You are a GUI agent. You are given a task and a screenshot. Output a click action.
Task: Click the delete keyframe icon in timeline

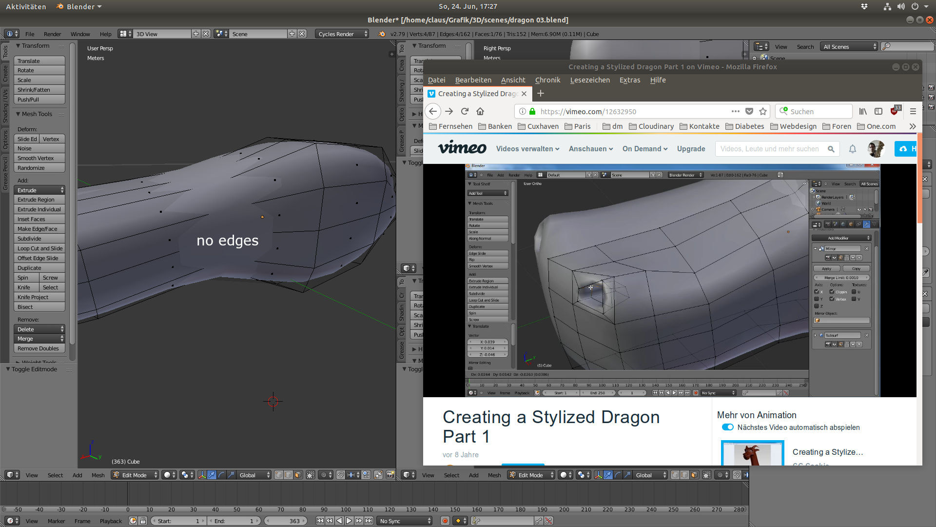point(548,521)
